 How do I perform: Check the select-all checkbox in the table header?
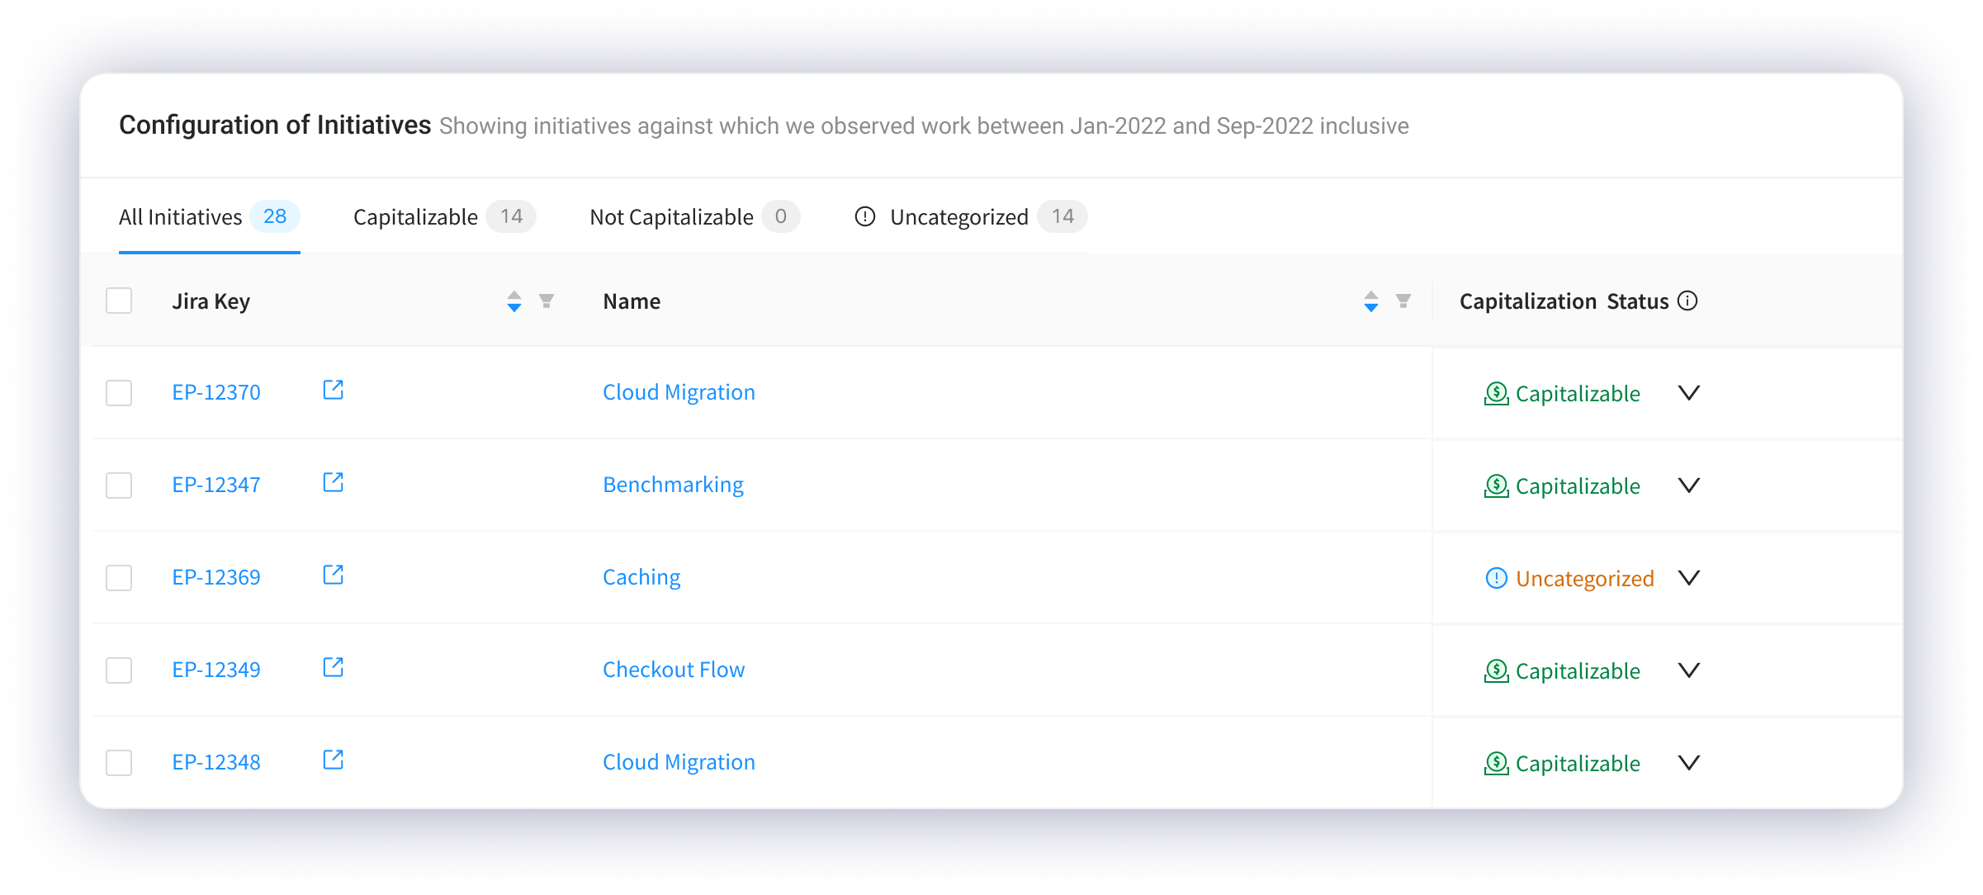(119, 301)
